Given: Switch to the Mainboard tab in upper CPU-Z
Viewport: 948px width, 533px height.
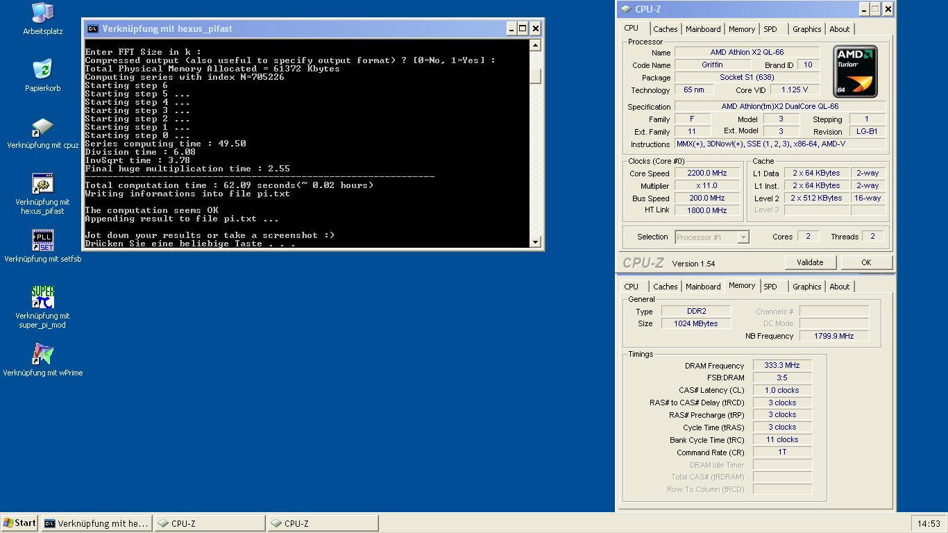Looking at the screenshot, I should 703,29.
